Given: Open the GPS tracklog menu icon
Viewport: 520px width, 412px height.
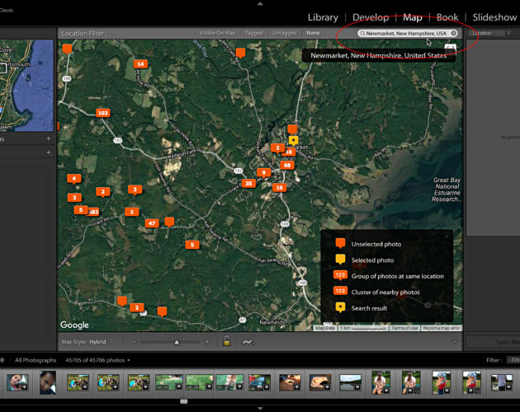Looking at the screenshot, I should coord(248,342).
